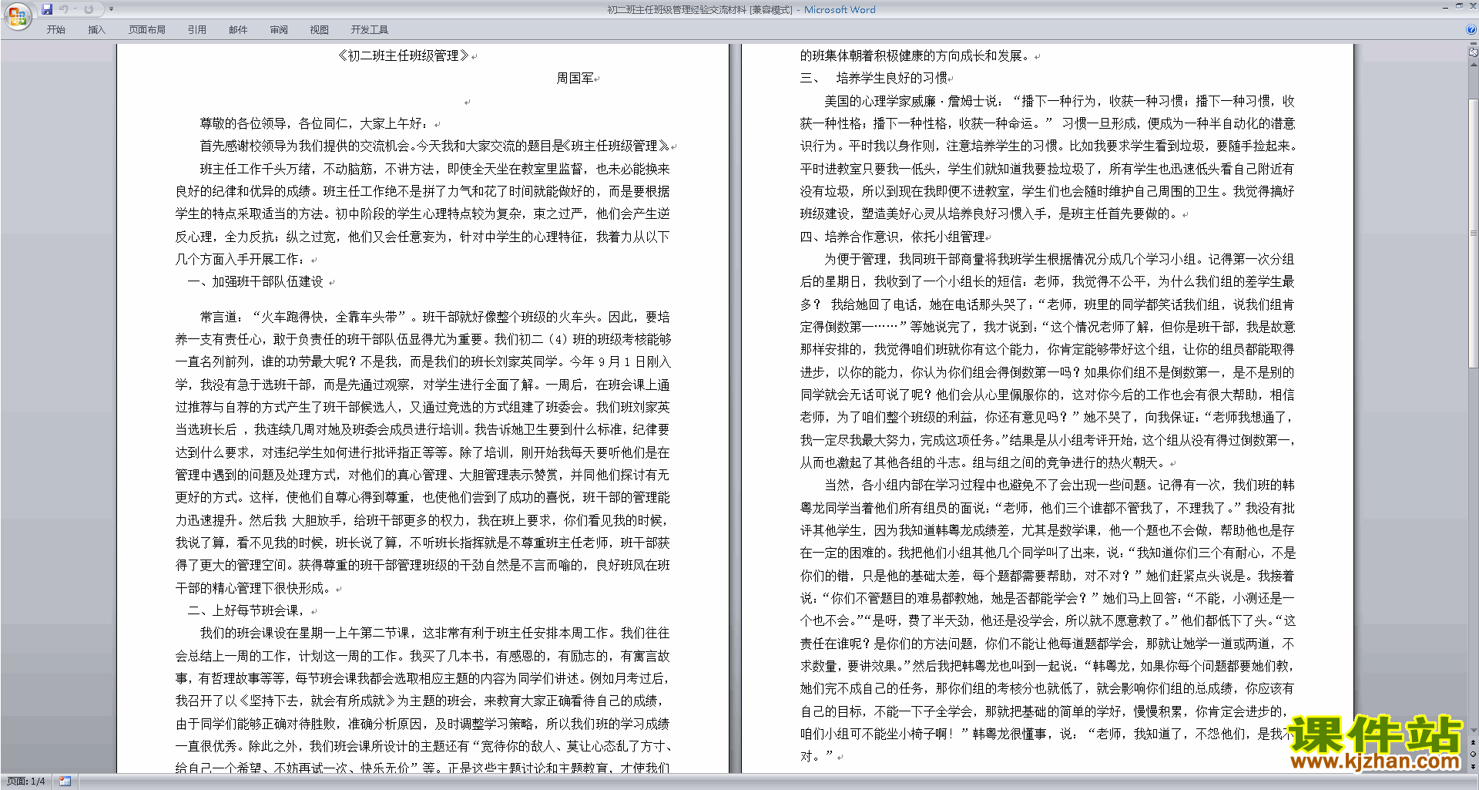The height and width of the screenshot is (790, 1479).
Task: Open Word Help with the question mark
Action: point(1471,30)
